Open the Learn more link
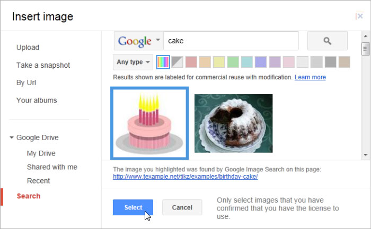This screenshot has height=229, width=371. [x=310, y=77]
